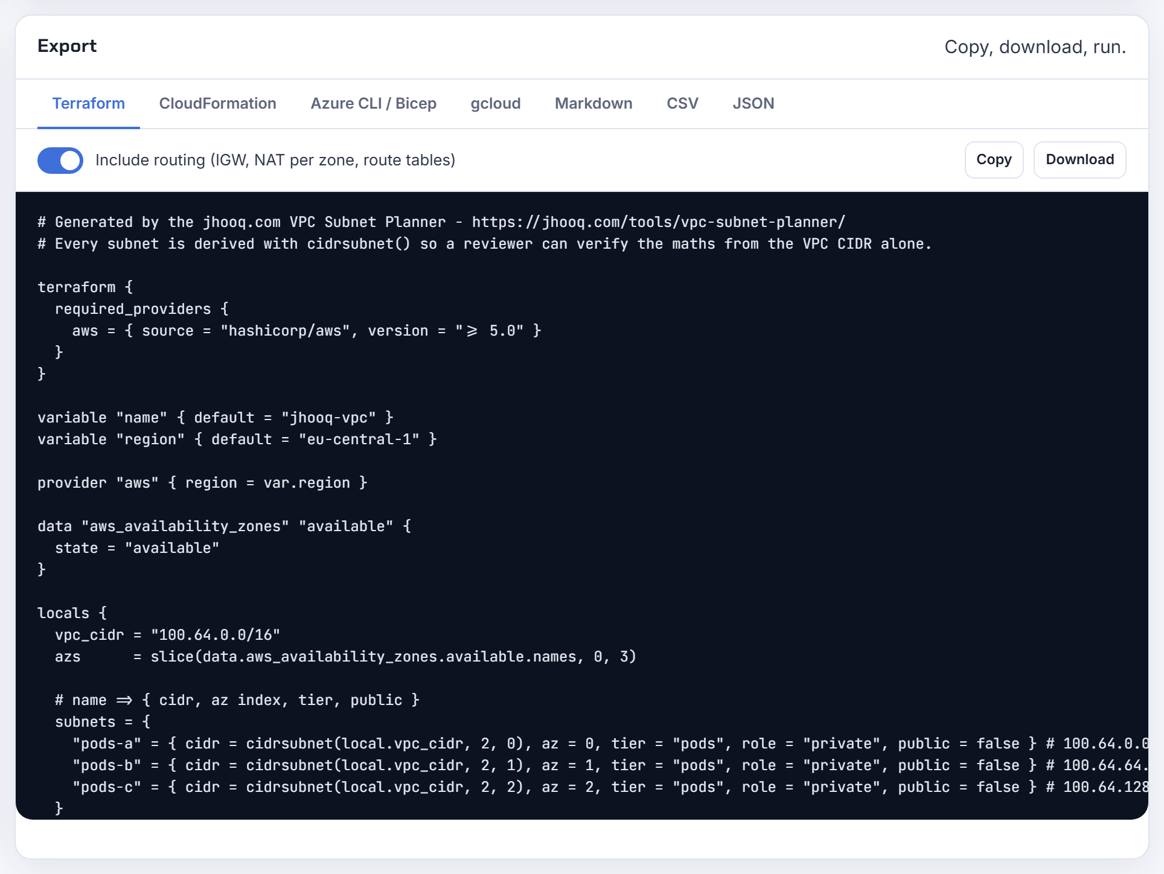
Task: Click the "pods-a" subnet line
Action: [610, 744]
